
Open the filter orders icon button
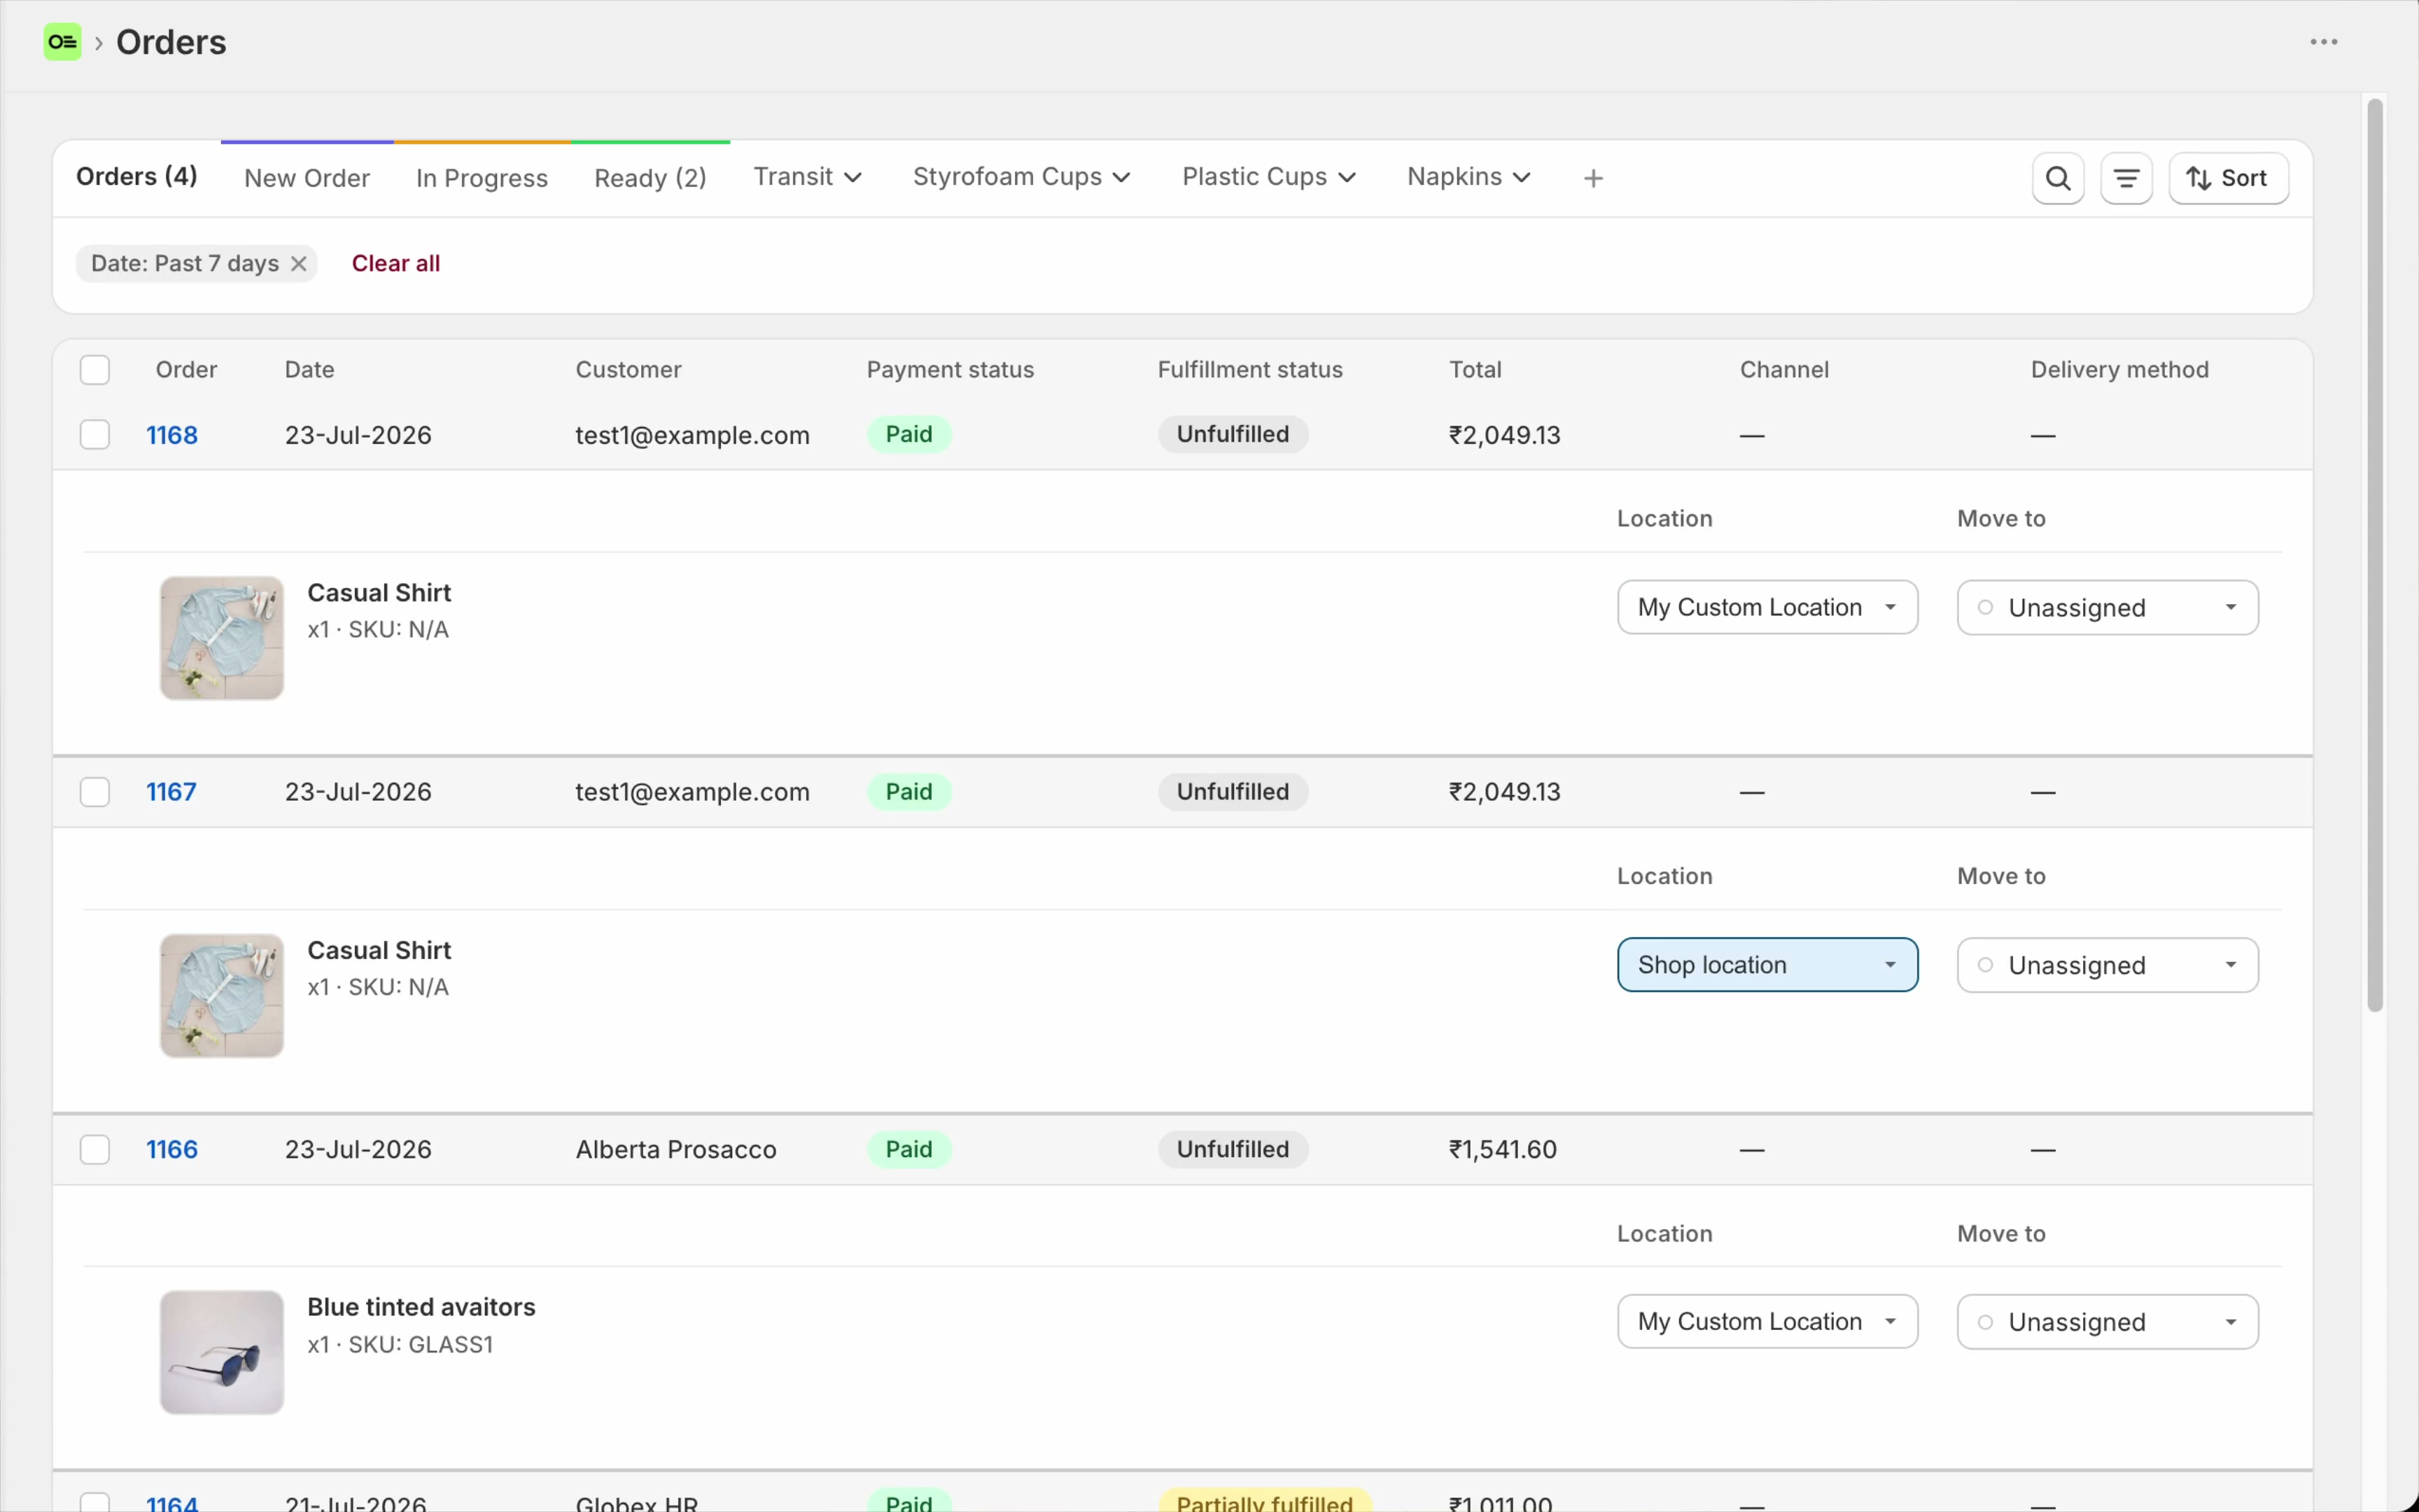coord(2126,178)
